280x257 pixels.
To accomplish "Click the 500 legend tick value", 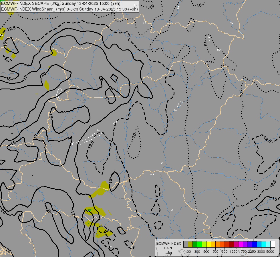I will (206, 252).
